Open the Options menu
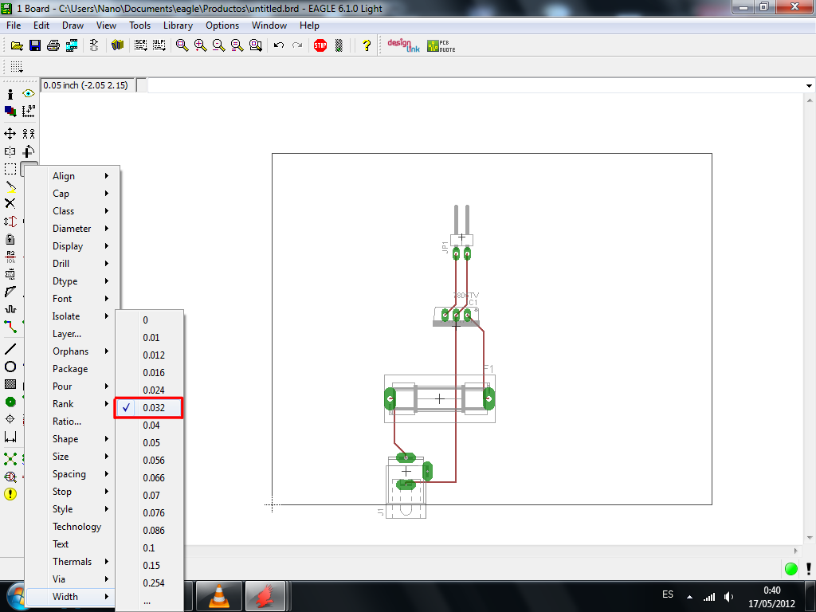This screenshot has width=816, height=612. (222, 25)
